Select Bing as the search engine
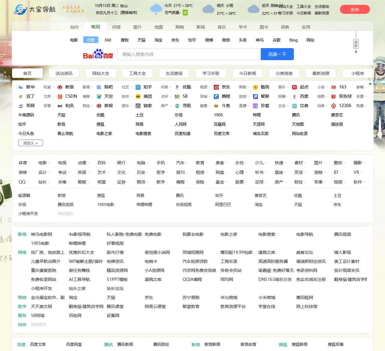The width and height of the screenshot is (385, 351). pyautogui.click(x=293, y=40)
